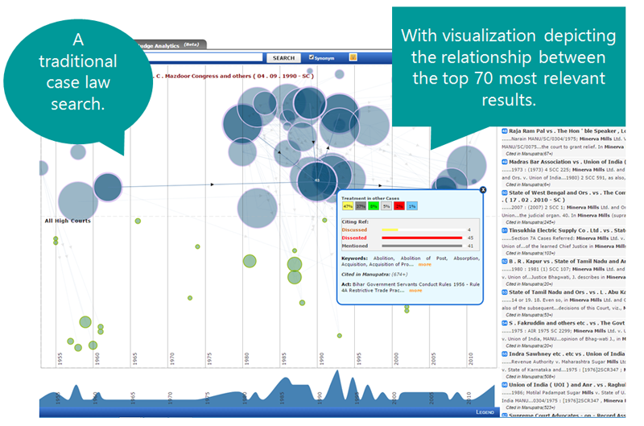Open Cited in Manupatra (674+) in popup

tap(374, 274)
